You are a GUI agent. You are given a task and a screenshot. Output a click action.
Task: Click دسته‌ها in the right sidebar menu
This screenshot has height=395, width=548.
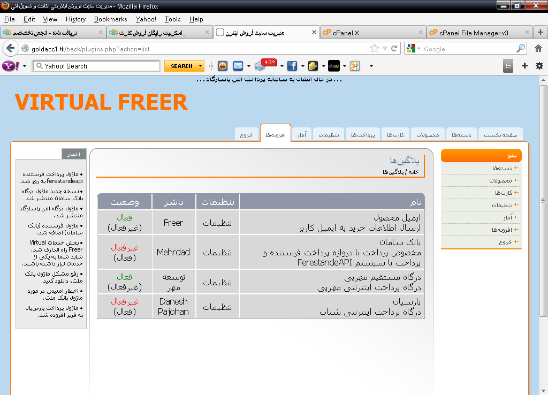tap(502, 168)
